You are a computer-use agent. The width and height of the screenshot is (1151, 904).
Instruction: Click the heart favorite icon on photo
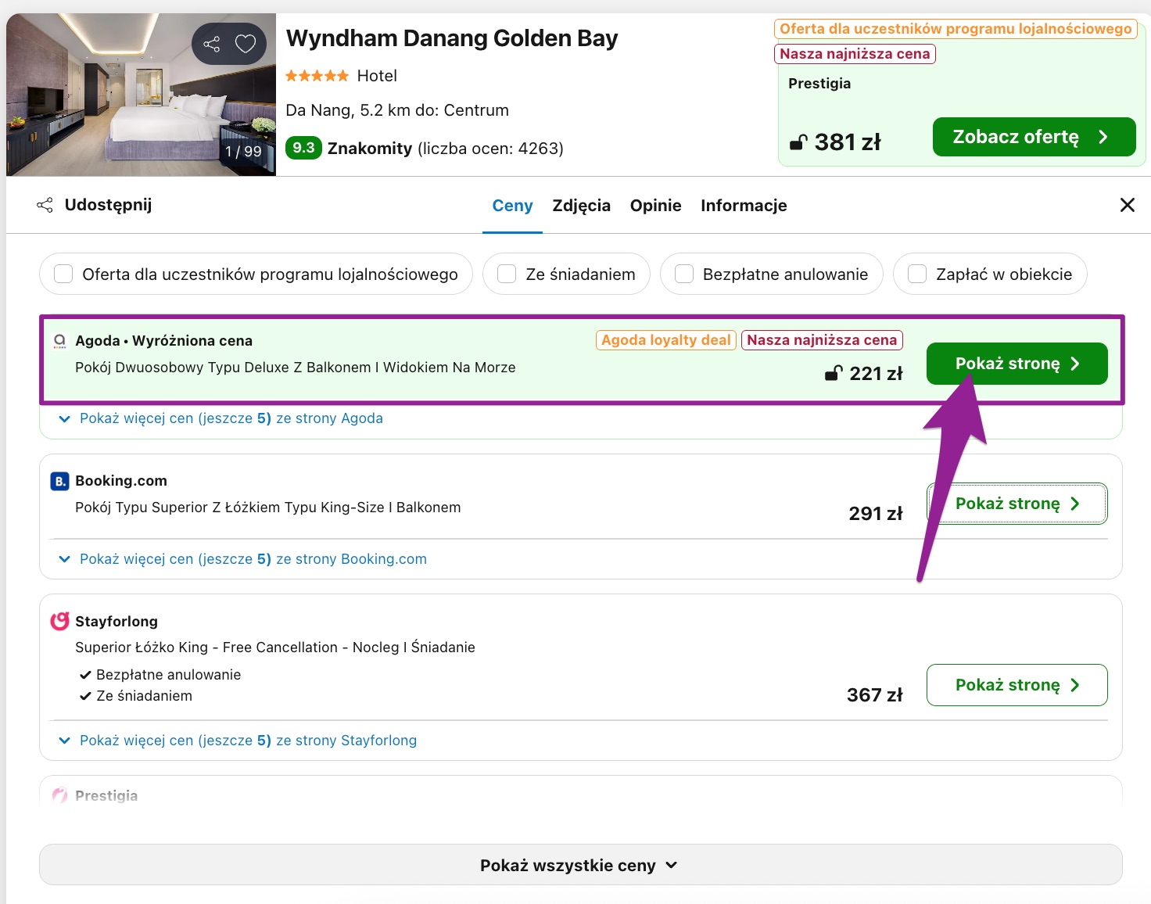point(246,44)
